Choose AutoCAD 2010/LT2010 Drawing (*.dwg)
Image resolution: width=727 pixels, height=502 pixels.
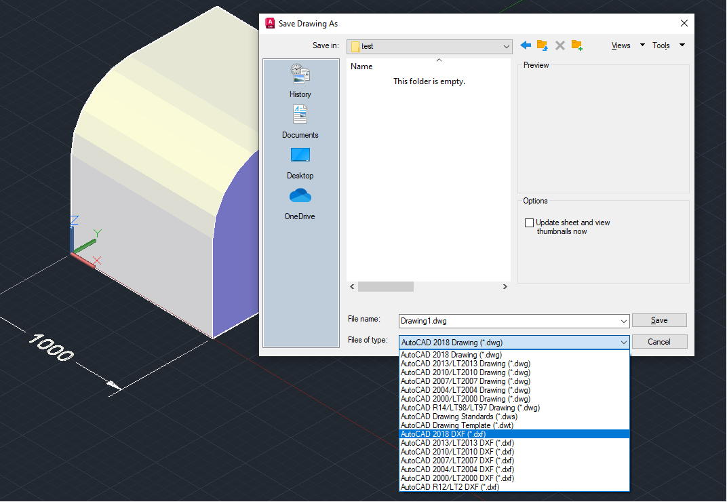click(x=514, y=372)
